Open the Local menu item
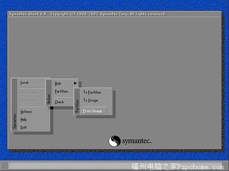Screen dimensions: 229x171 click(24, 83)
